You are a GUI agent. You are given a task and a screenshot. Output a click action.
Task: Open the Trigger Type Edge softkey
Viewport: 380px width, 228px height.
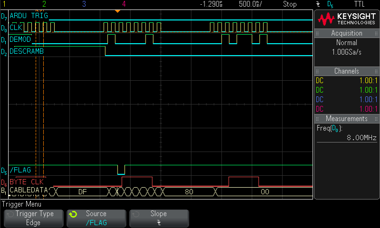click(33, 218)
